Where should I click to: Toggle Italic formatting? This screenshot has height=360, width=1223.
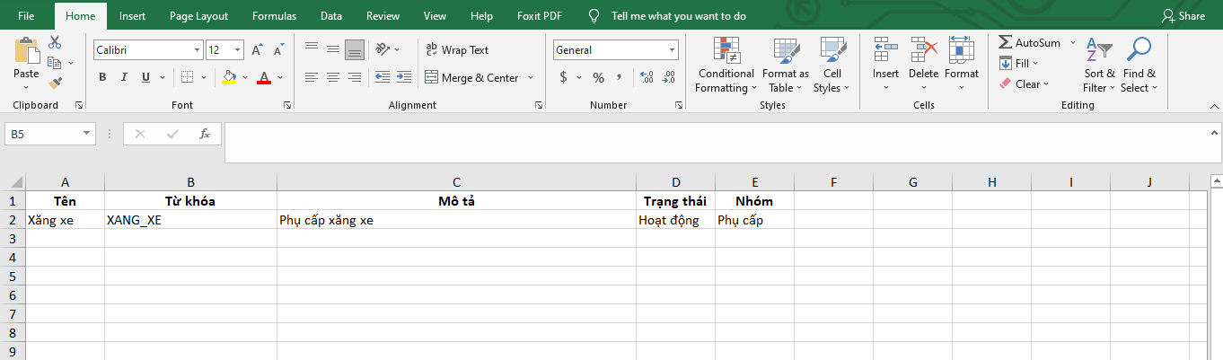pos(124,77)
